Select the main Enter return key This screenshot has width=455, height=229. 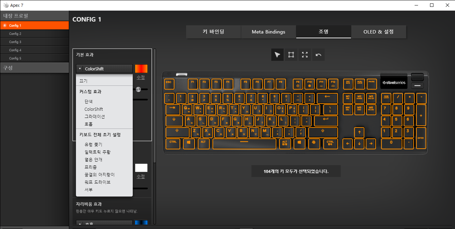pos(326,121)
